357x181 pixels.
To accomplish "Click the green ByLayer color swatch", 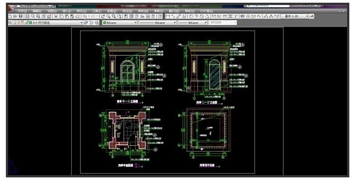I will pos(105,22).
